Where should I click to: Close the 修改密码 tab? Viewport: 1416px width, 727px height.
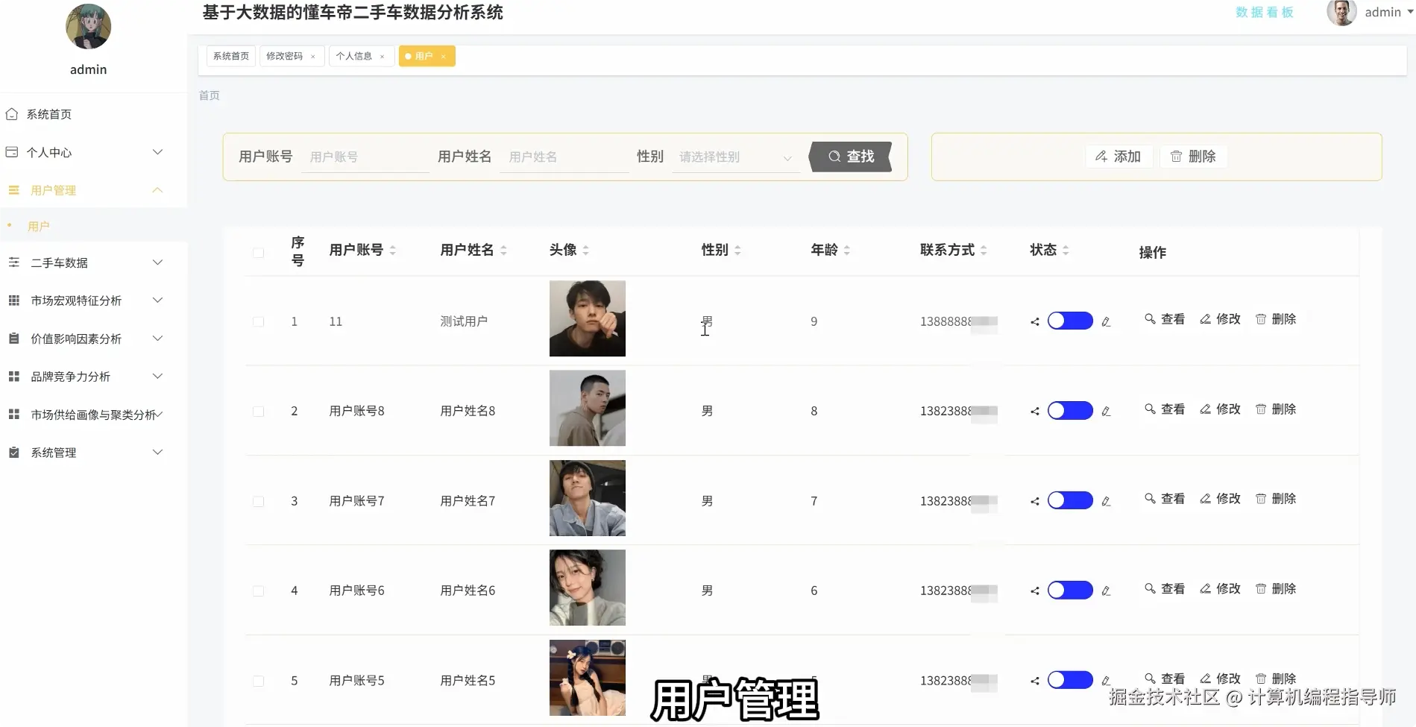[x=312, y=57]
